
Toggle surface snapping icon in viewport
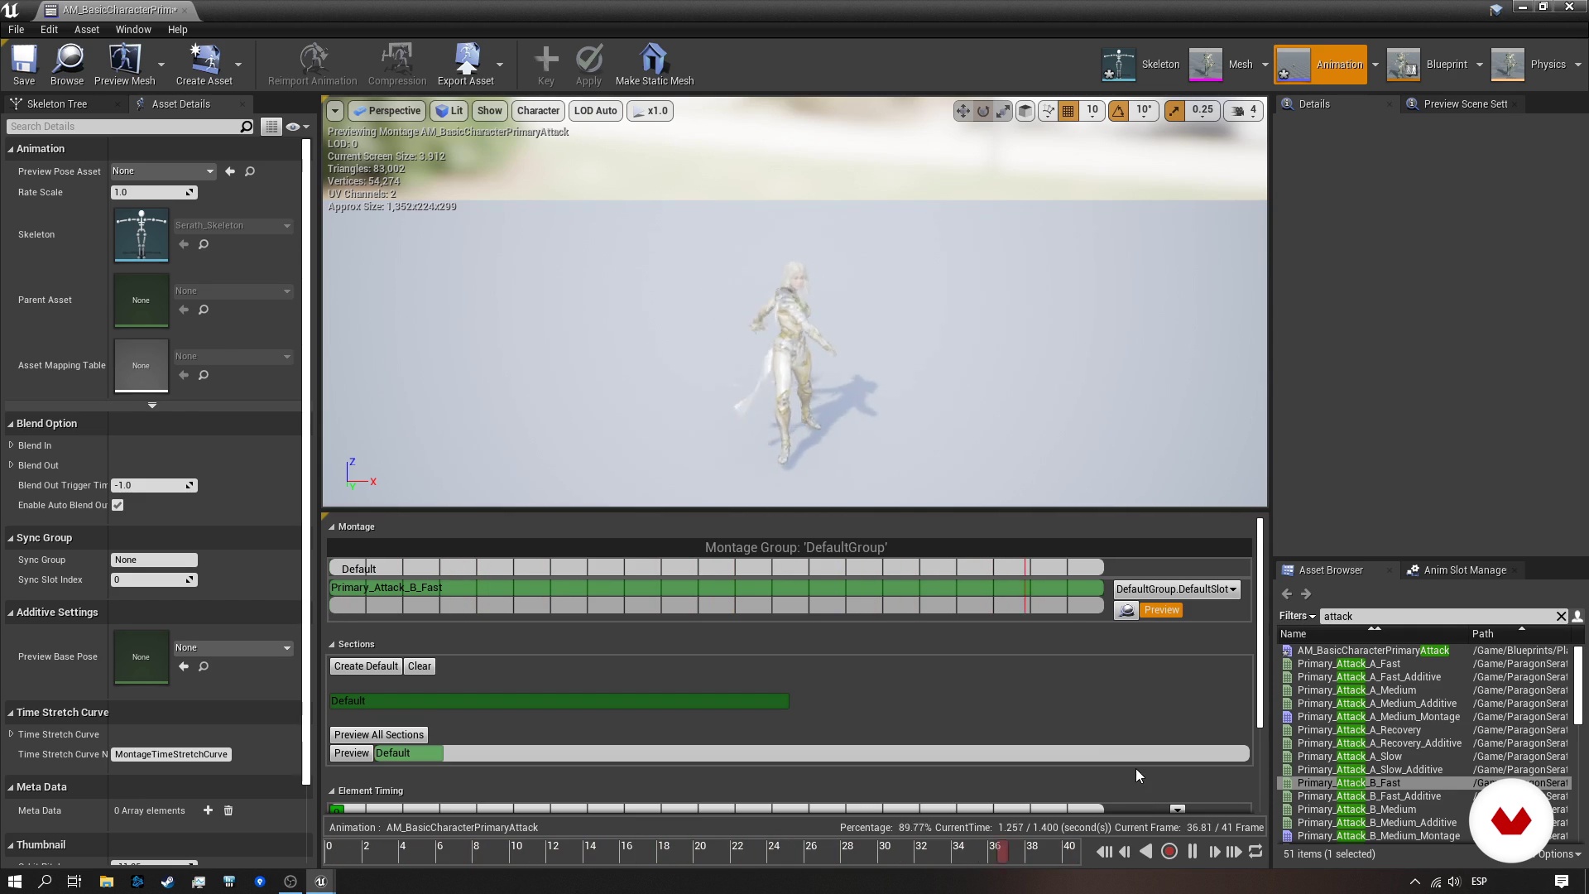1048,111
